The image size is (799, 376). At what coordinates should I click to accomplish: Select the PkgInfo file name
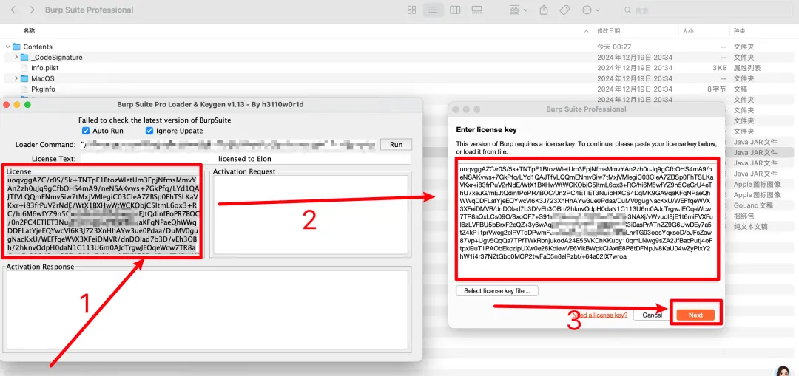[x=43, y=89]
